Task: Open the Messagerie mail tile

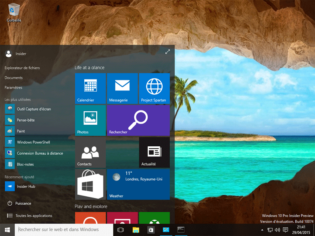Action: point(122,88)
